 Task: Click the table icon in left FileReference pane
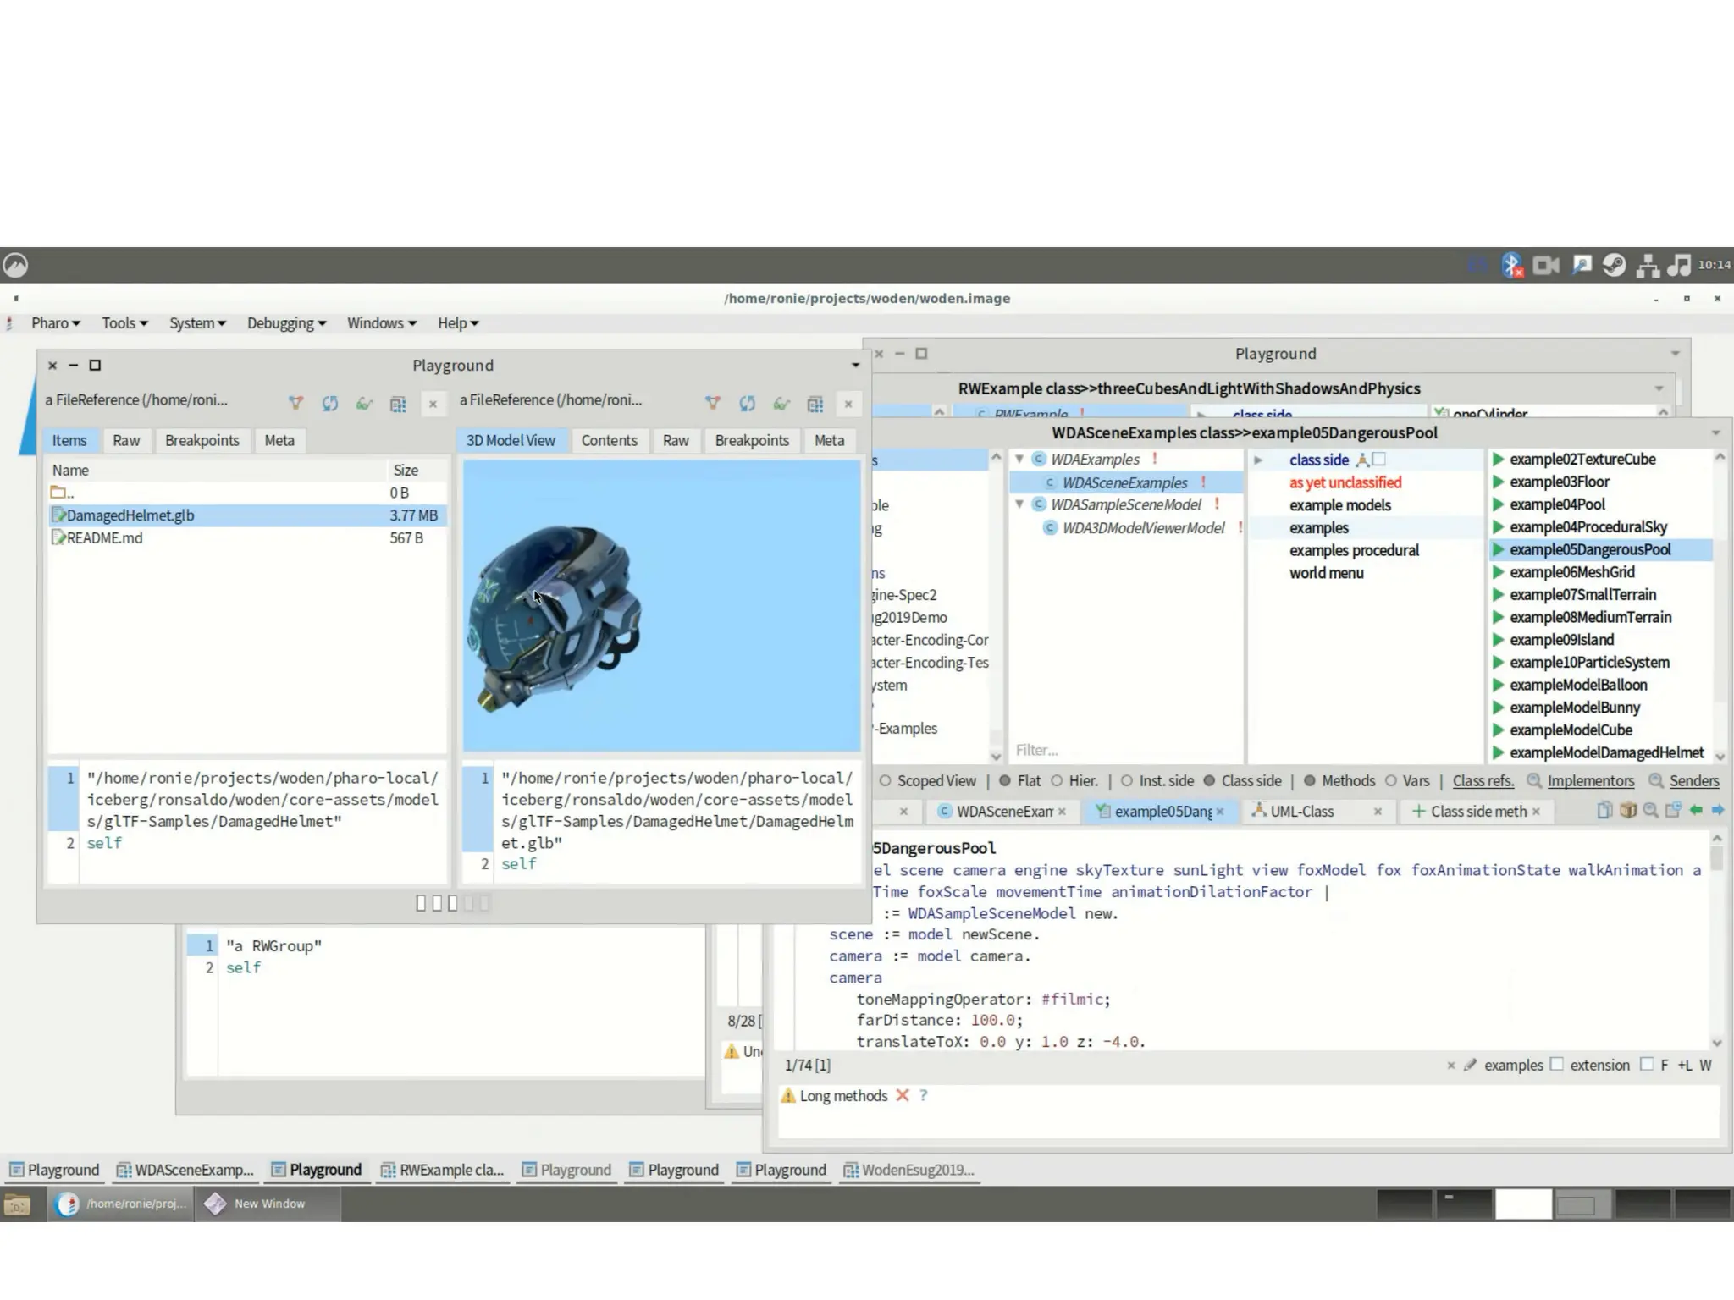[398, 404]
